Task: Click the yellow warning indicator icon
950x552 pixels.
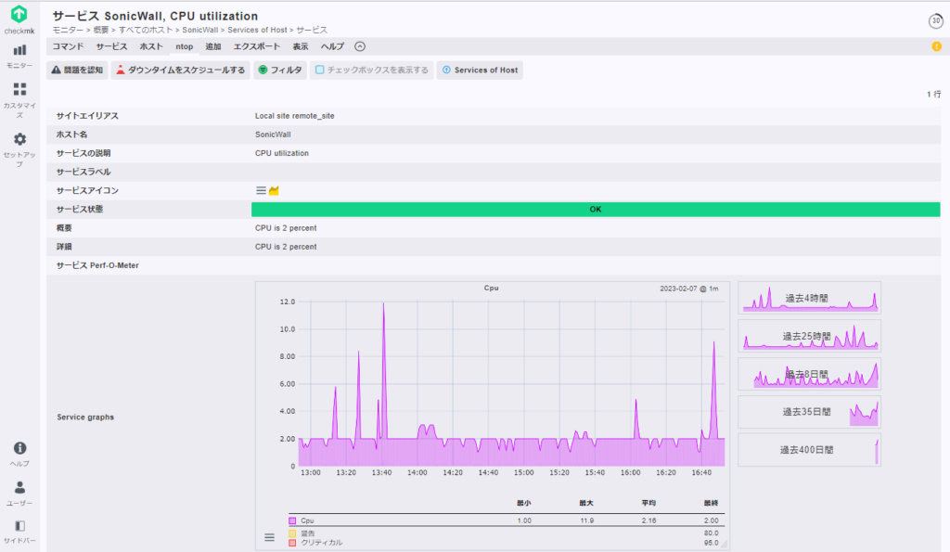Action: click(x=936, y=46)
